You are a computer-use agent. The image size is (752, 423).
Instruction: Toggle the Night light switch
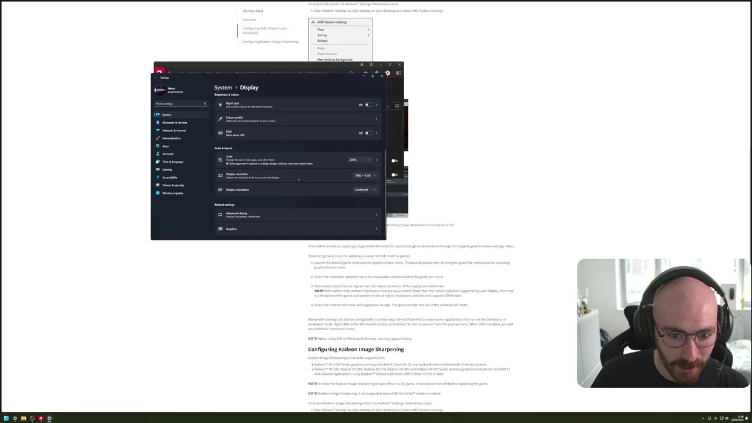coord(368,105)
